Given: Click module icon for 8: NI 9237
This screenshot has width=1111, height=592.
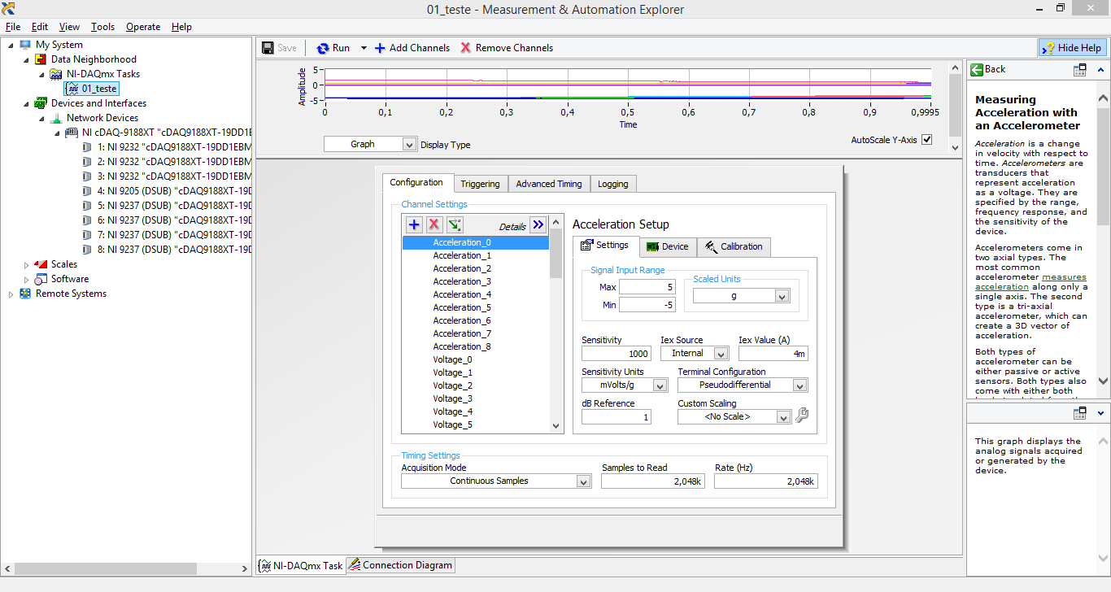Looking at the screenshot, I should [87, 250].
